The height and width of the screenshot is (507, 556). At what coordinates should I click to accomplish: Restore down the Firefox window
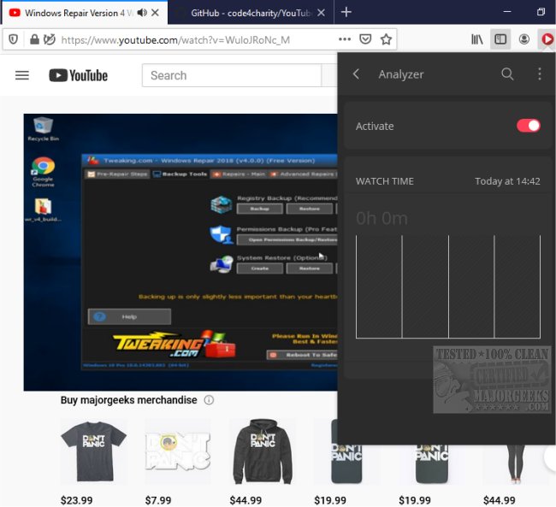tap(541, 12)
